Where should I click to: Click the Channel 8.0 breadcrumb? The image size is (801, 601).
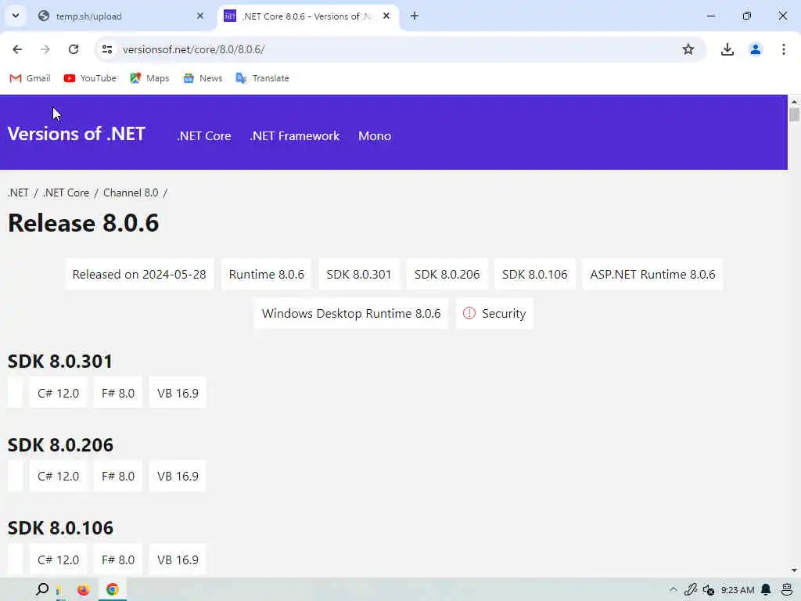click(x=131, y=193)
